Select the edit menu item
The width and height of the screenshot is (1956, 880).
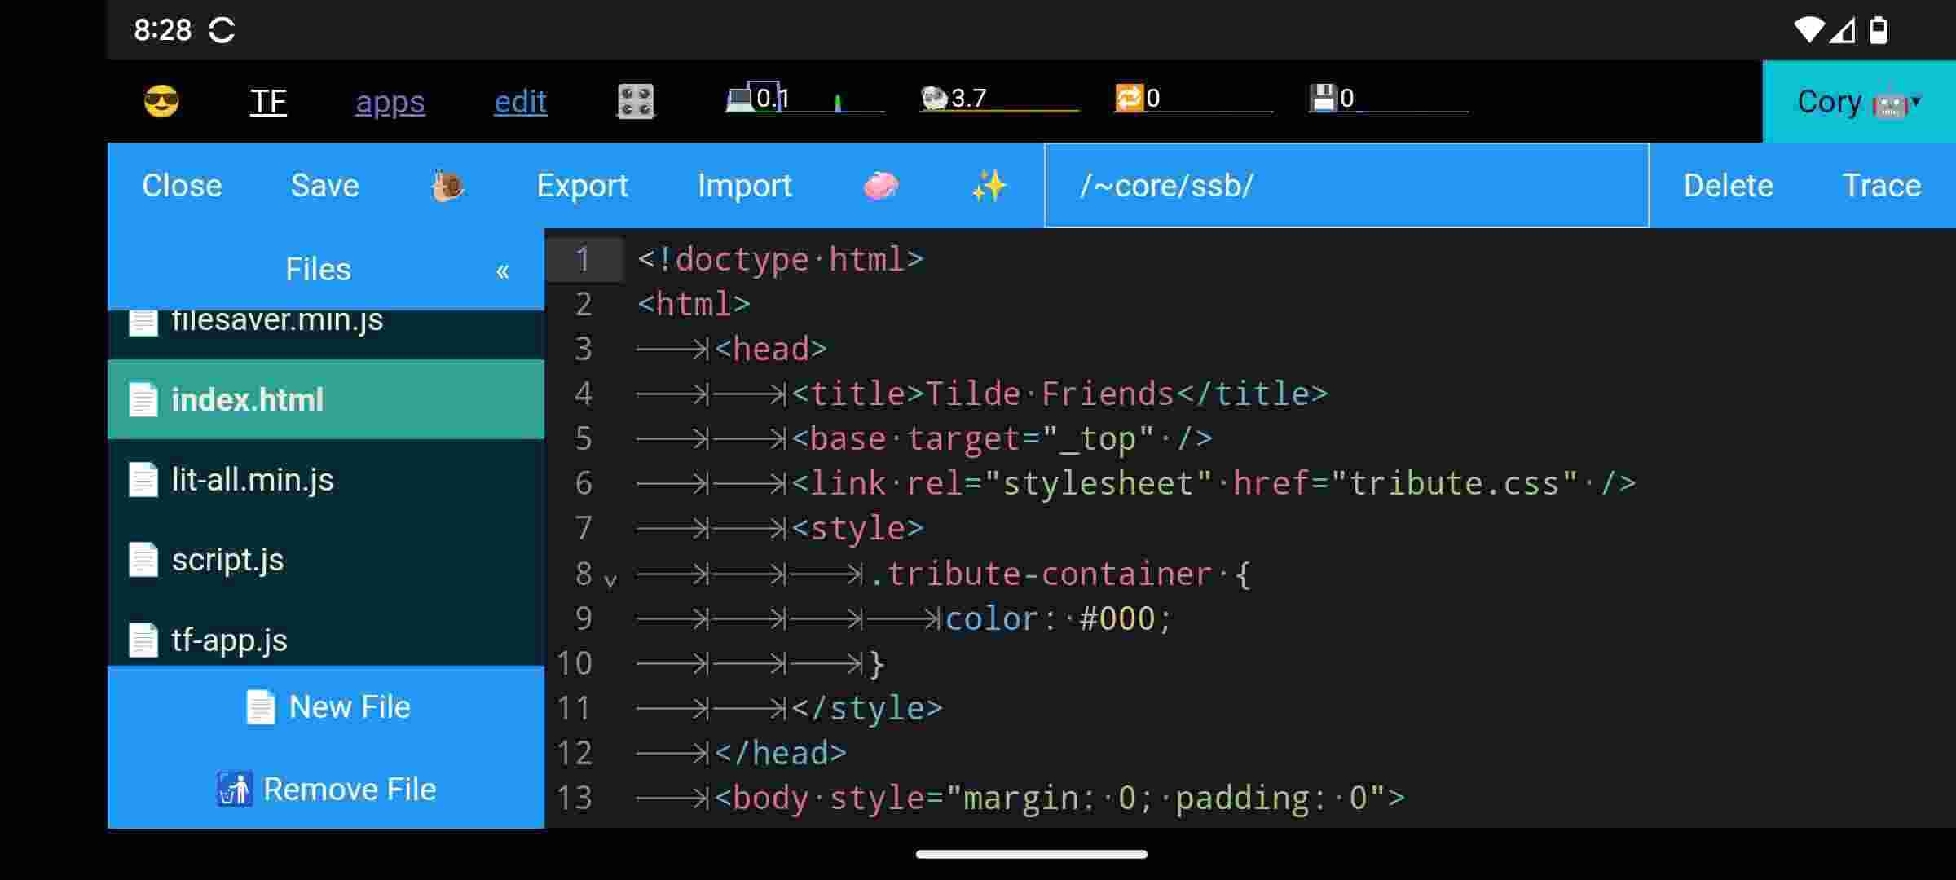pos(519,101)
